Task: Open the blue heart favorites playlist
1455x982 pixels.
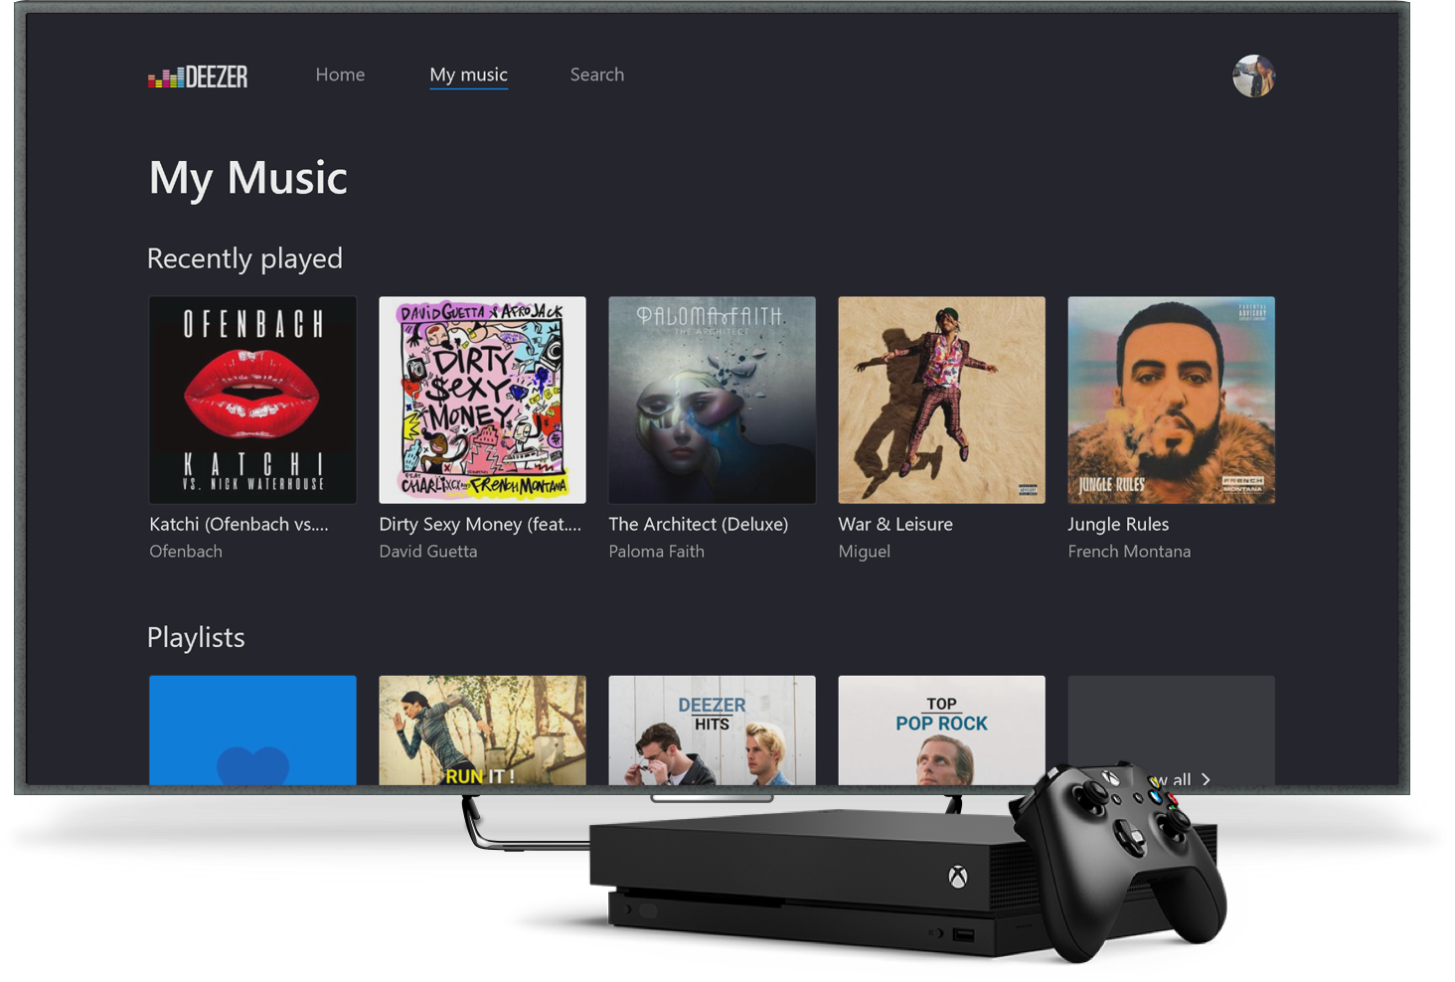Action: pos(252,731)
